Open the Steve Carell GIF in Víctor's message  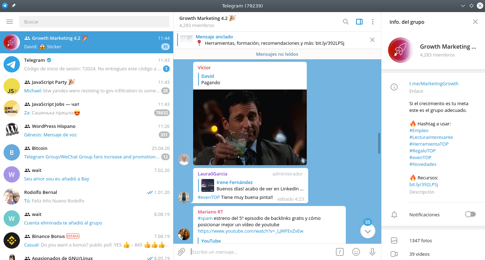[250, 127]
